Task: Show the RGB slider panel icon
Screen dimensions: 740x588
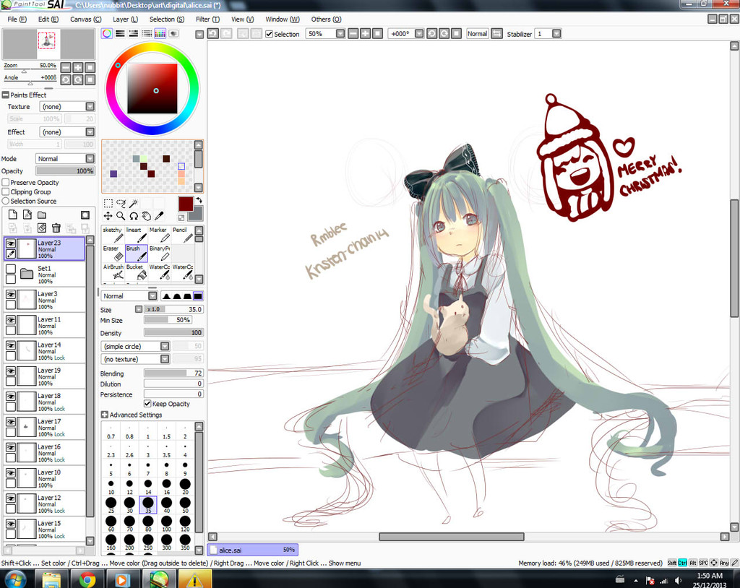Action: [x=121, y=33]
